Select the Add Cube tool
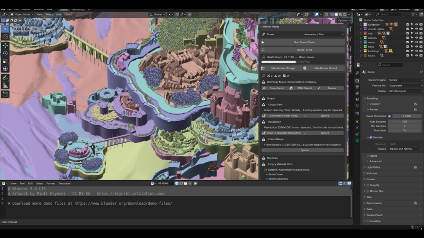The height and width of the screenshot is (238, 424). pyautogui.click(x=5, y=94)
